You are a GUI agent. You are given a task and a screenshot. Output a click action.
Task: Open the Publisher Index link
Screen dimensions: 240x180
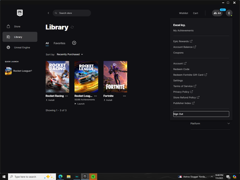click(184, 103)
